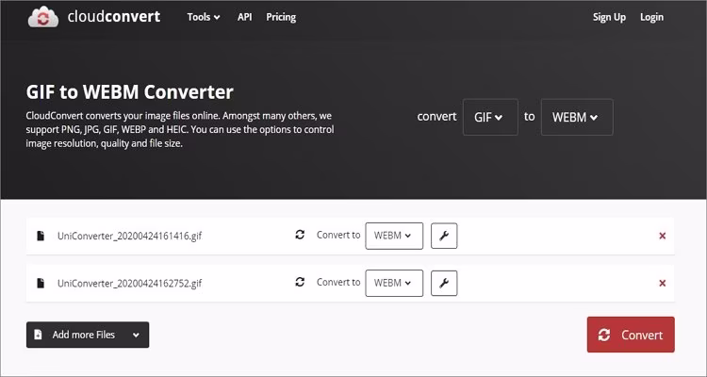The height and width of the screenshot is (377, 707).
Task: Click the CloudConvert cloud logo icon
Action: [42, 18]
